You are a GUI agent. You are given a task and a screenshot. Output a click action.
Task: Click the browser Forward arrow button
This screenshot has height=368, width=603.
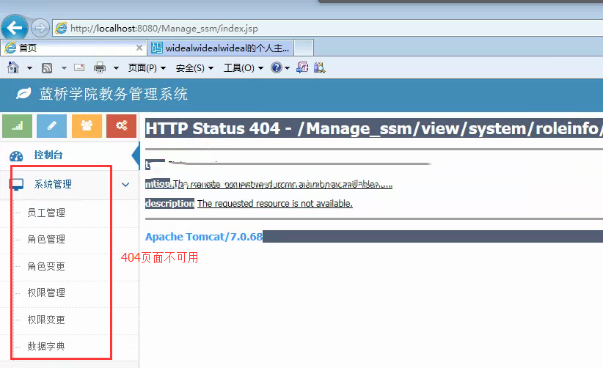tap(40, 28)
